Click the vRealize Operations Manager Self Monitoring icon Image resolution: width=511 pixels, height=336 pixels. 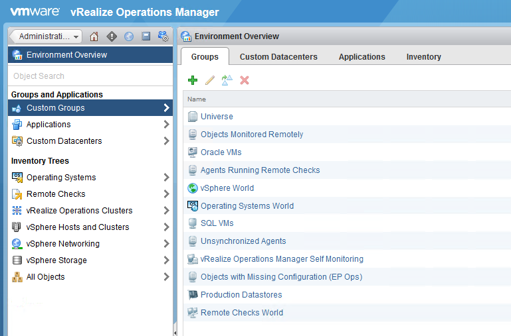pyautogui.click(x=193, y=259)
